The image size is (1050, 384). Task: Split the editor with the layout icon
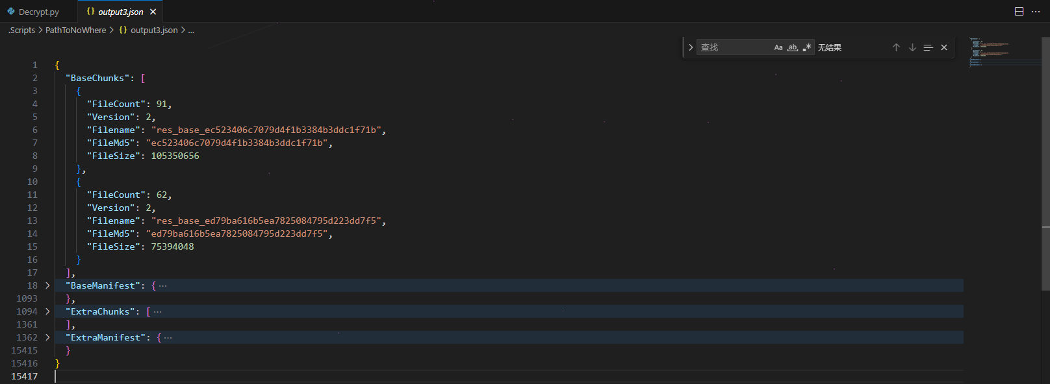[1019, 12]
